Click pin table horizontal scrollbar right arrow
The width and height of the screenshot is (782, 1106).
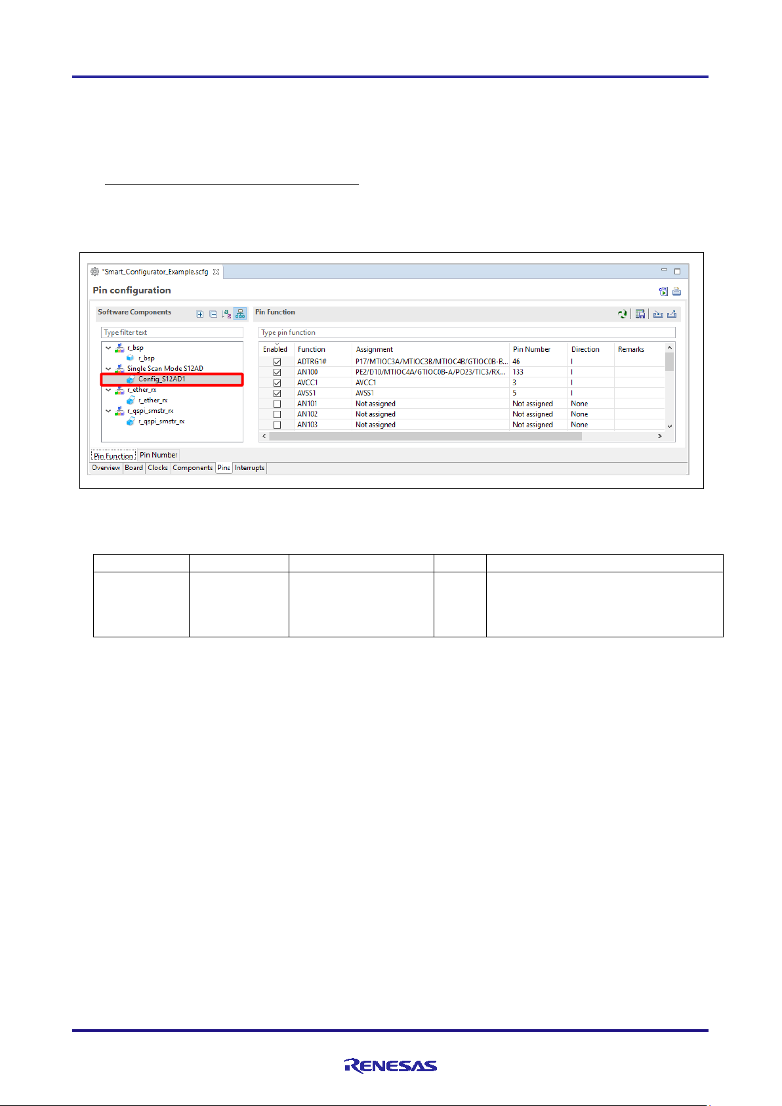659,436
